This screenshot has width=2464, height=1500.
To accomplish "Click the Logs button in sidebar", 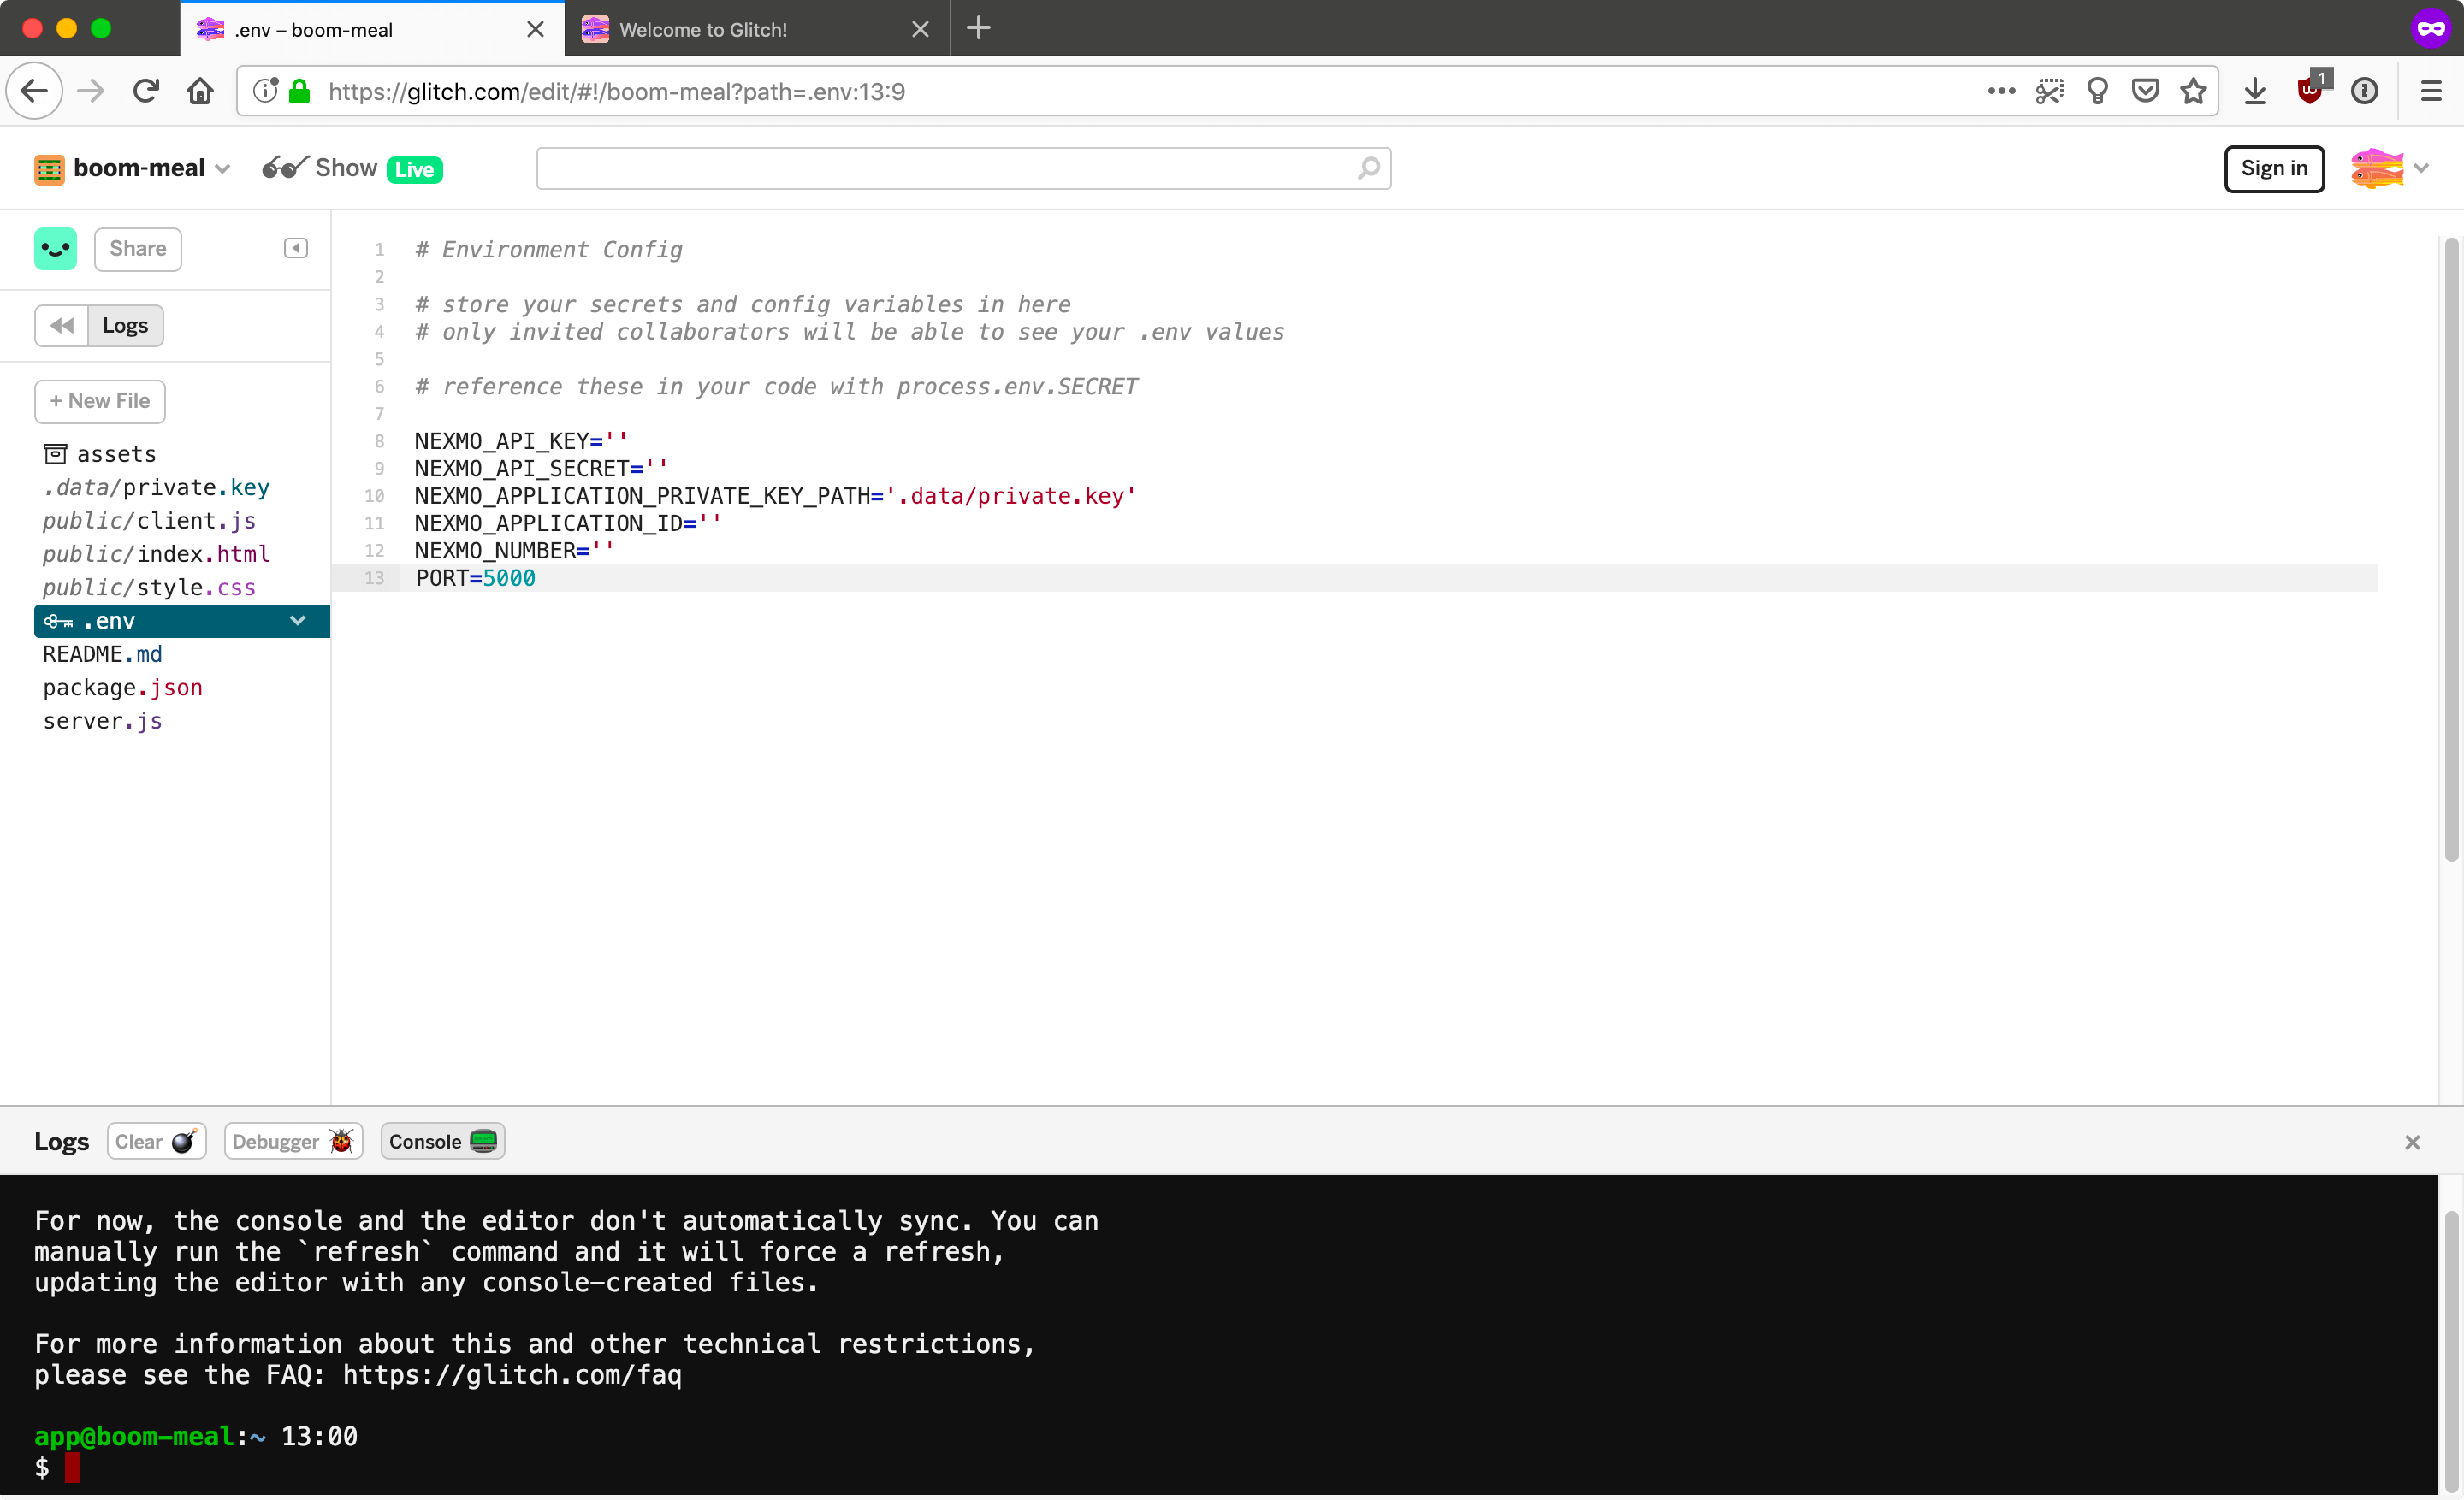I will tap(125, 326).
